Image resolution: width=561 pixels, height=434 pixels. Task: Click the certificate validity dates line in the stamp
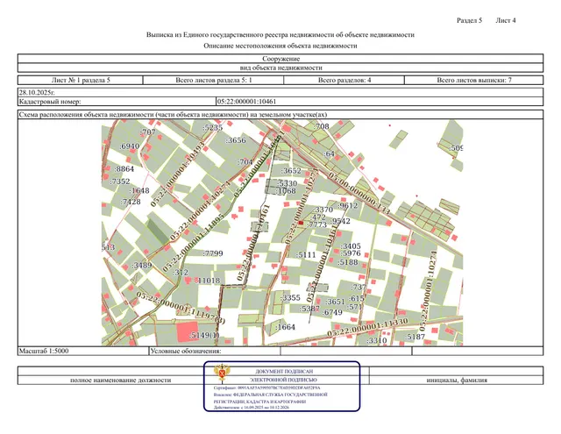click(252, 408)
